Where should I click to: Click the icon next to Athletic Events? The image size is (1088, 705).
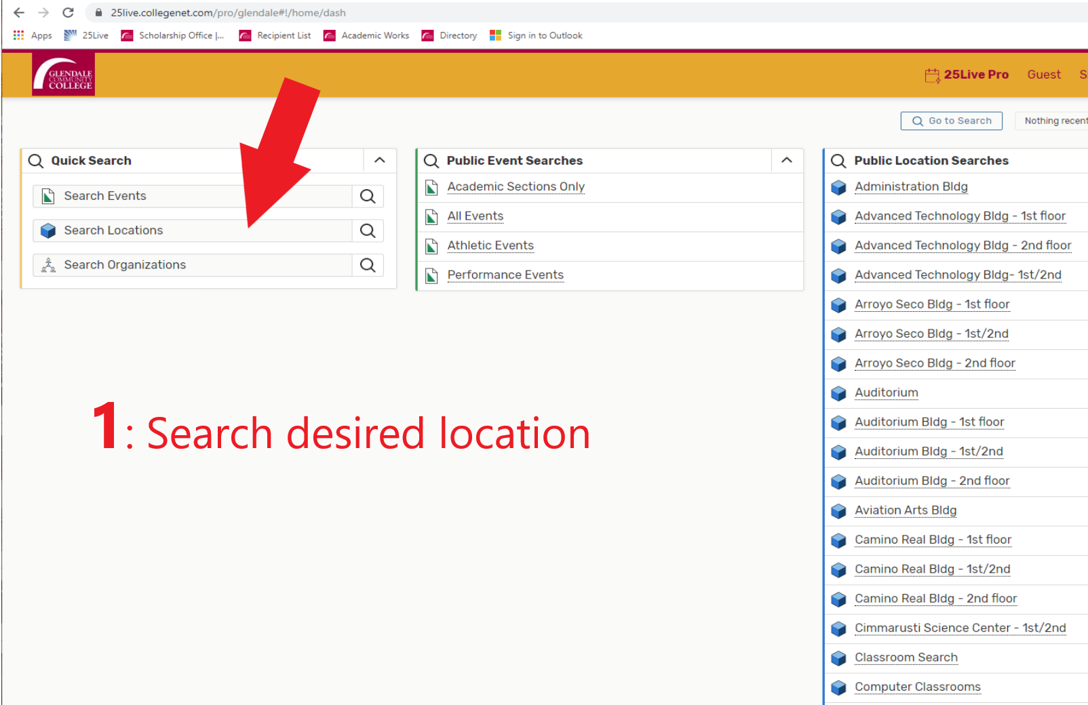tap(431, 246)
